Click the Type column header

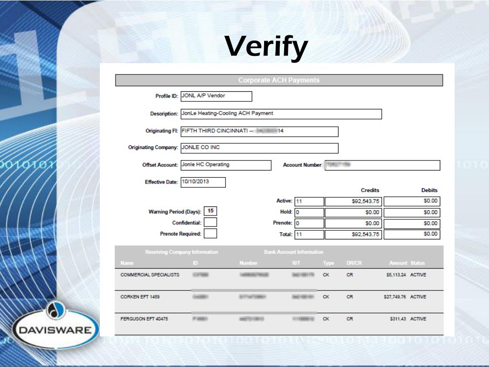[x=329, y=263]
